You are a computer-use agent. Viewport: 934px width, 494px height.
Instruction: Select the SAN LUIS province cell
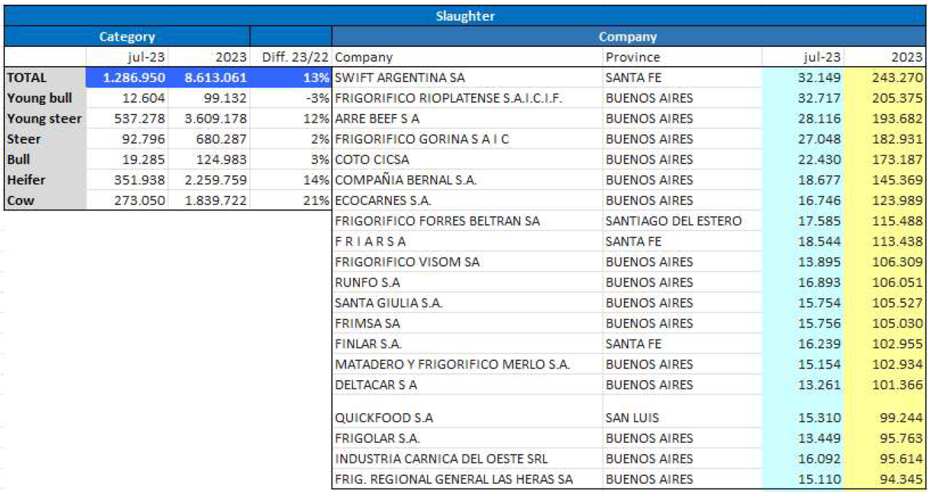point(632,417)
